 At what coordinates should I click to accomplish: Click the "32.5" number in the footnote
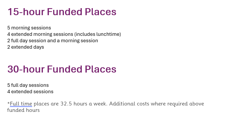(66, 104)
